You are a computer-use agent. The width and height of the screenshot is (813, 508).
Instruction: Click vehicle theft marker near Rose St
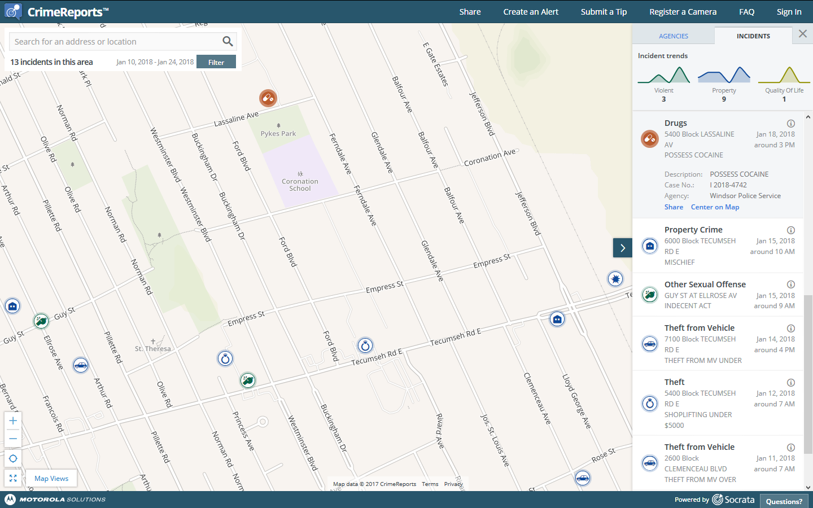point(583,478)
